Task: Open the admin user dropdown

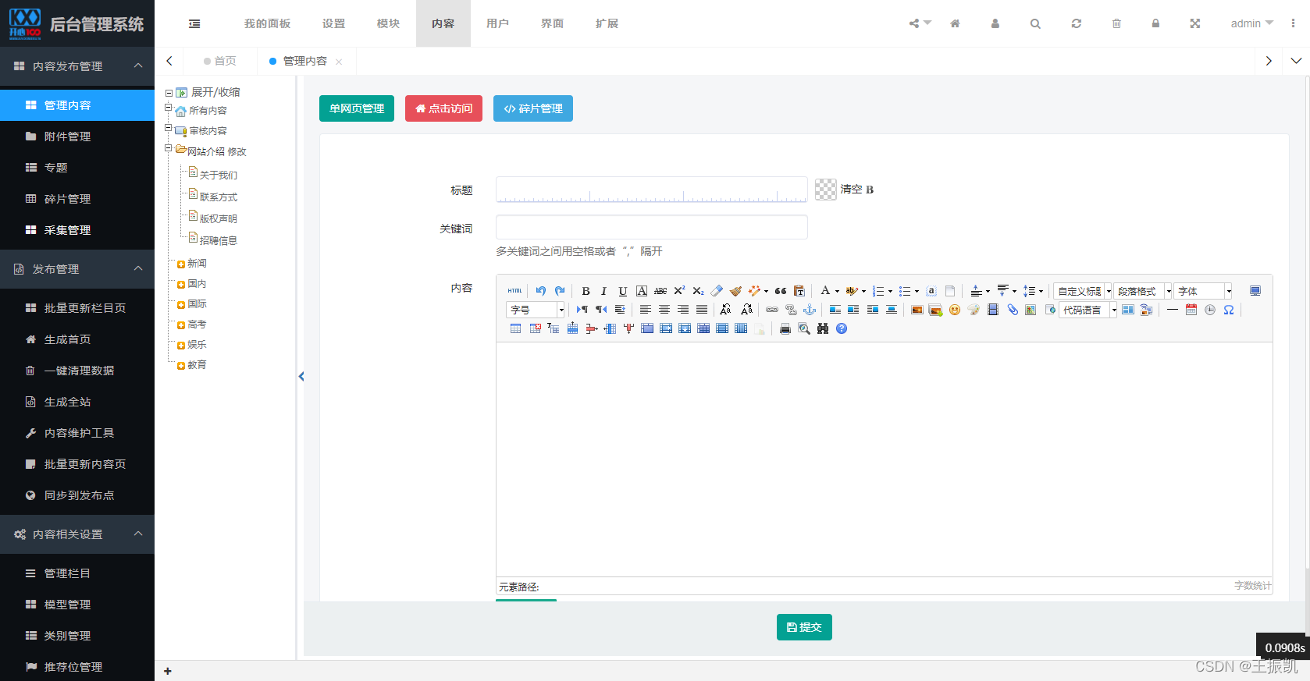Action: pyautogui.click(x=1251, y=23)
